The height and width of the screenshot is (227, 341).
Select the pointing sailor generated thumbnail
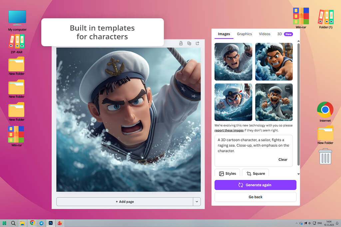tap(274, 61)
